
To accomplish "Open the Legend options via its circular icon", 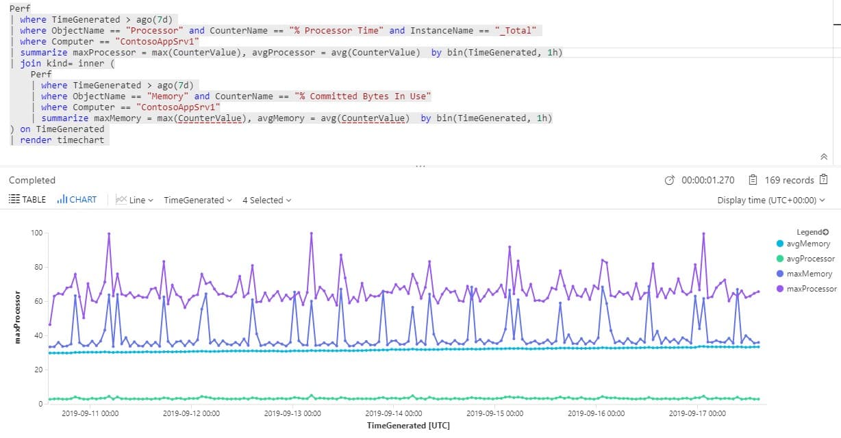I will tap(825, 233).
